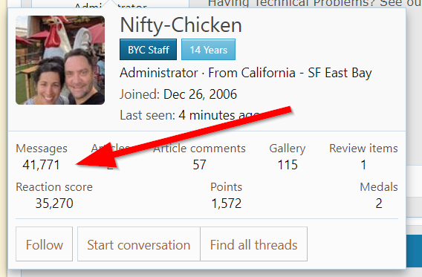Click the Gallery label text
The height and width of the screenshot is (277, 422).
point(288,149)
